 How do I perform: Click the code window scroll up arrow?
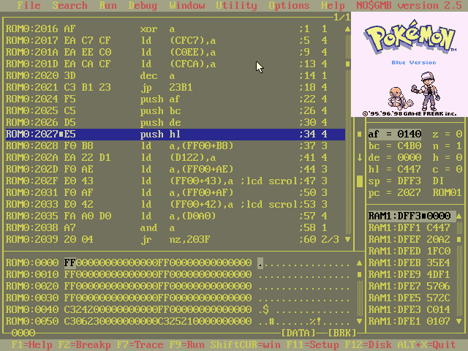coord(348,29)
